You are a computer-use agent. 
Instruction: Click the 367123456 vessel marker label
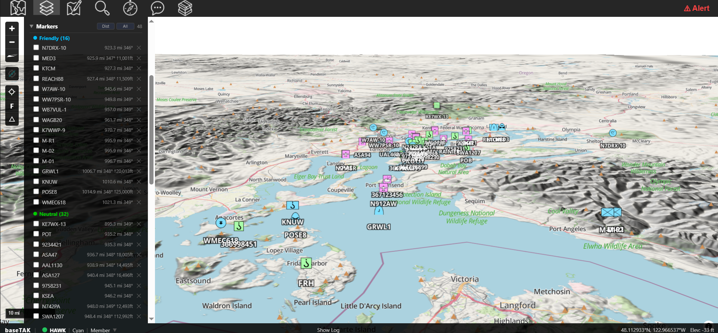coord(387,195)
